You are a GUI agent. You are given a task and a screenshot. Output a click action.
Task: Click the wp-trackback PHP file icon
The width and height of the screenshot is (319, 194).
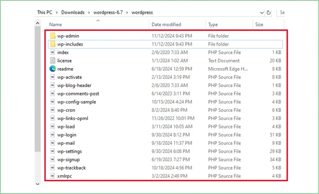[x=52, y=168]
